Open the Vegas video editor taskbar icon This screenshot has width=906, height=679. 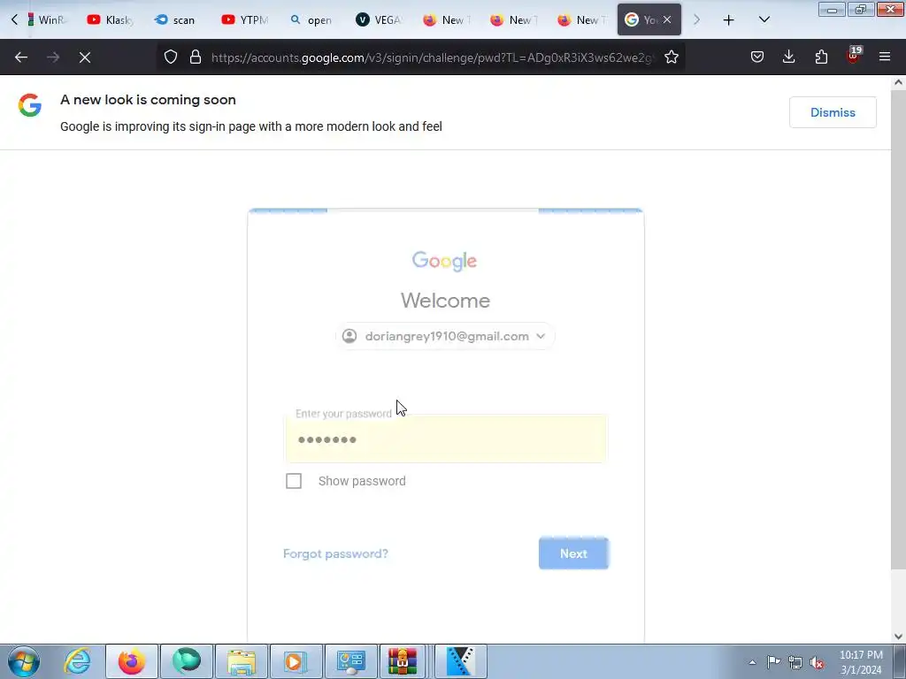pyautogui.click(x=459, y=661)
